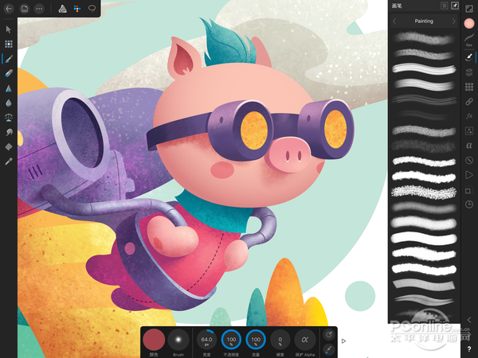Toggle the upper small brush option icon

328,335
